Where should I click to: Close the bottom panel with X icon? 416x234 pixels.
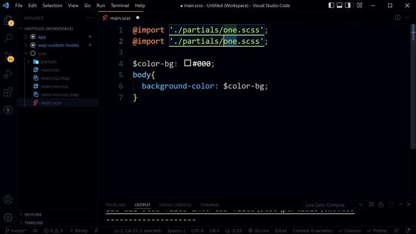409,205
